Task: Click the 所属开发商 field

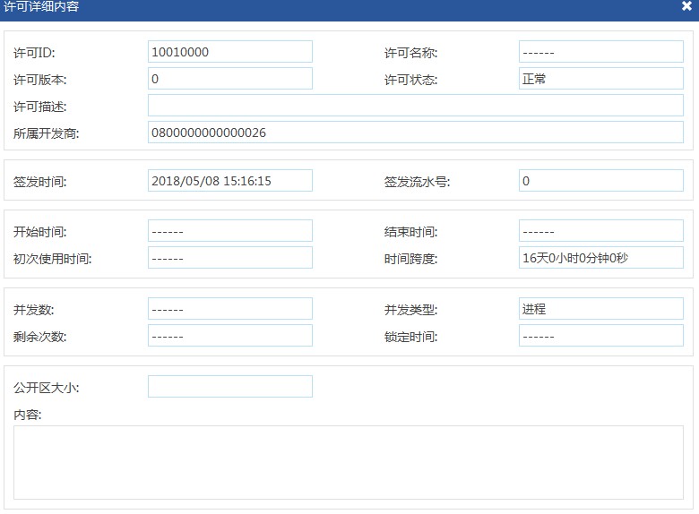Action: [x=415, y=133]
